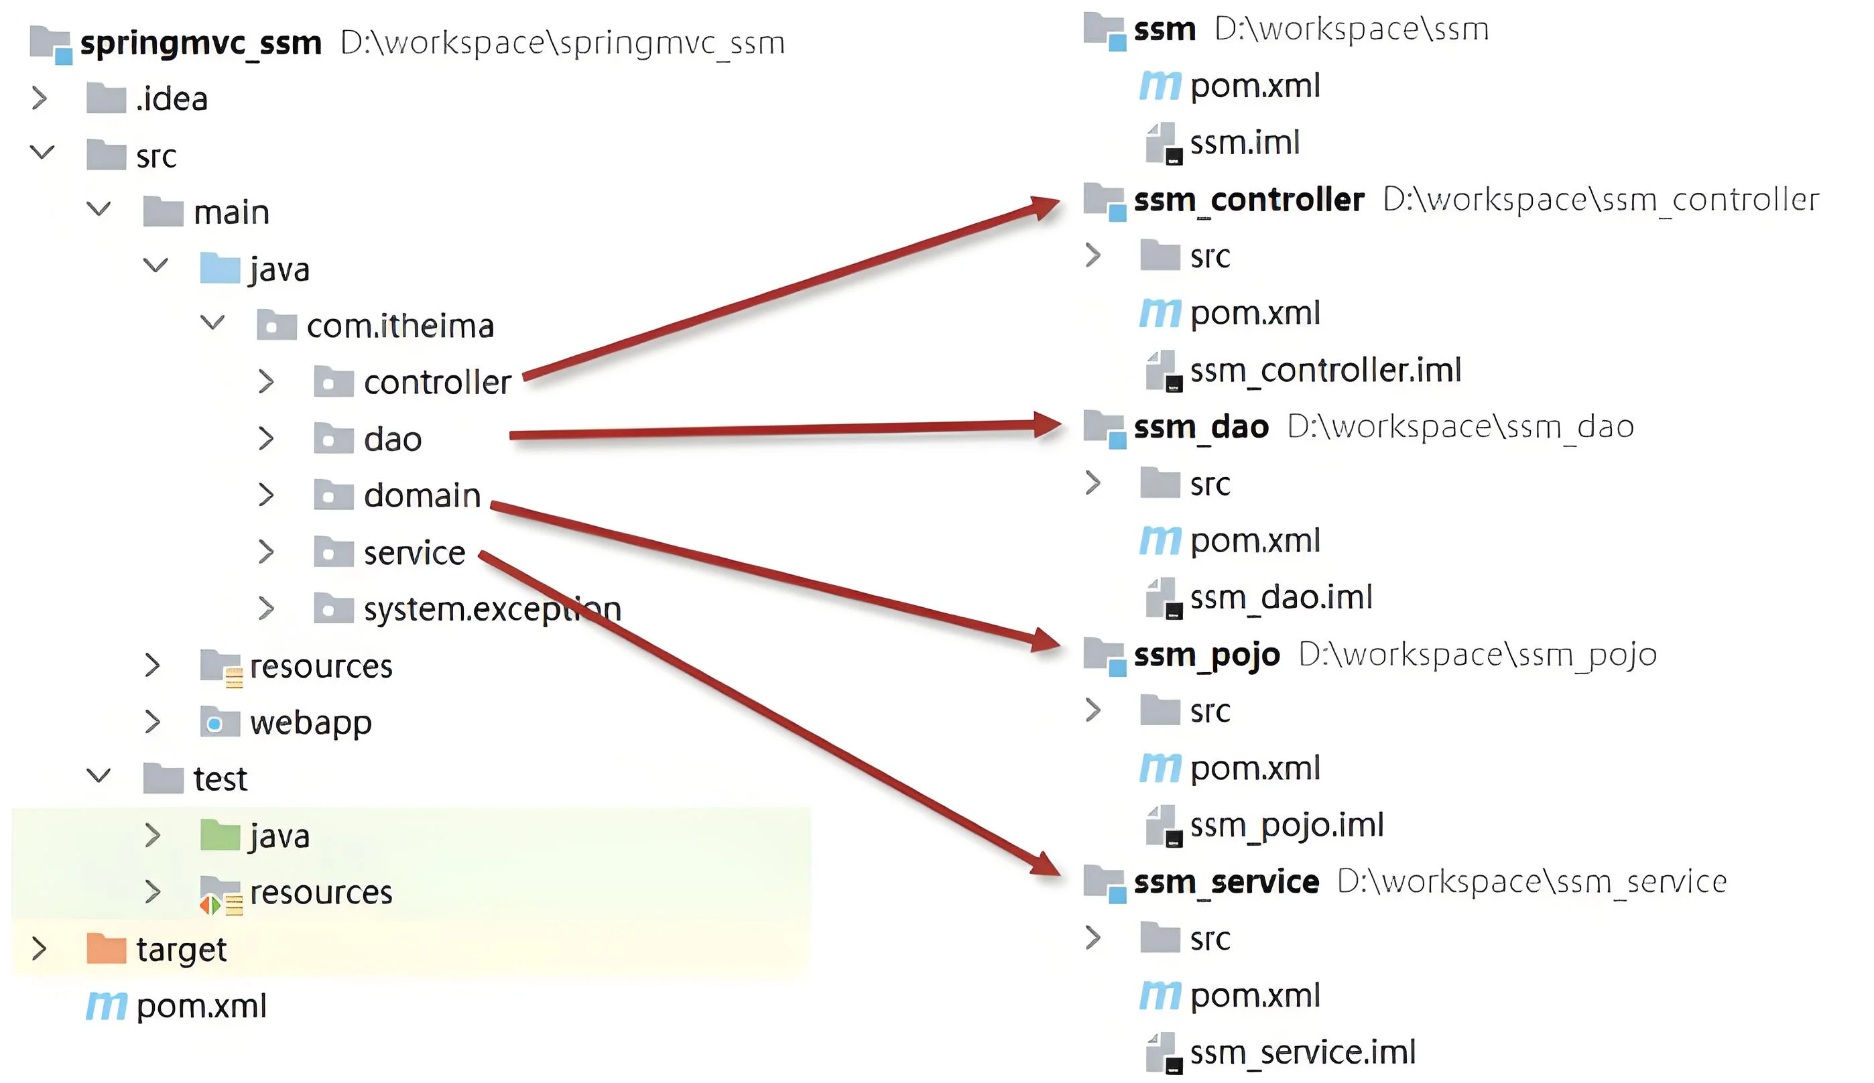Screen dimensions: 1874x1083
Task: Select root pom.xml of springmvc_ssm
Action: coord(201,1006)
